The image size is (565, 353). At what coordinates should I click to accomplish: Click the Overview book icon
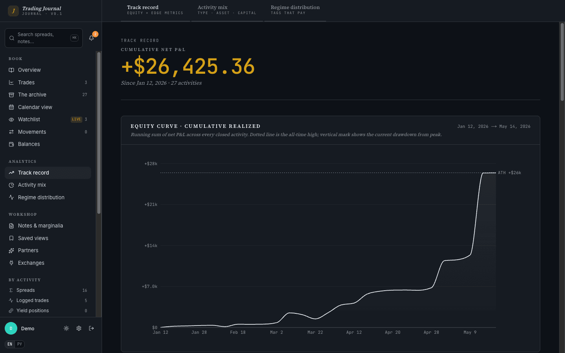pos(11,70)
